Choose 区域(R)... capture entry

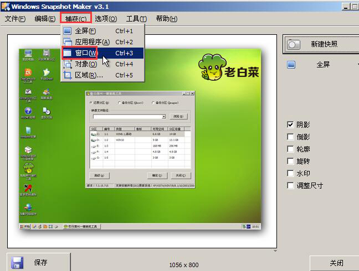(x=103, y=75)
